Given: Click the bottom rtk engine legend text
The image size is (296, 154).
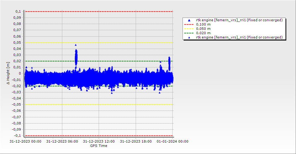Looking at the screenshot, I should click(239, 37).
